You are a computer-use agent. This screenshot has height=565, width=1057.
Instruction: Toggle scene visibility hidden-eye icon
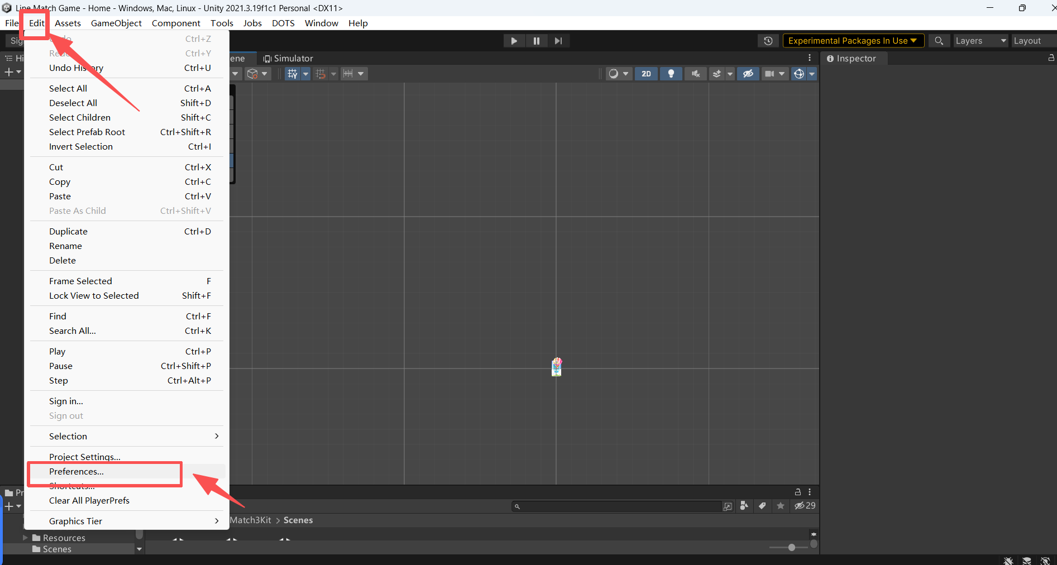tap(748, 74)
